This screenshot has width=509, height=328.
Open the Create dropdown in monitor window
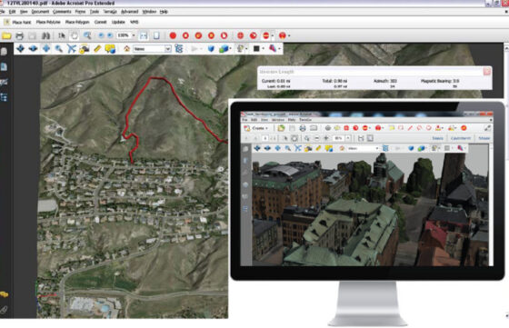point(255,128)
